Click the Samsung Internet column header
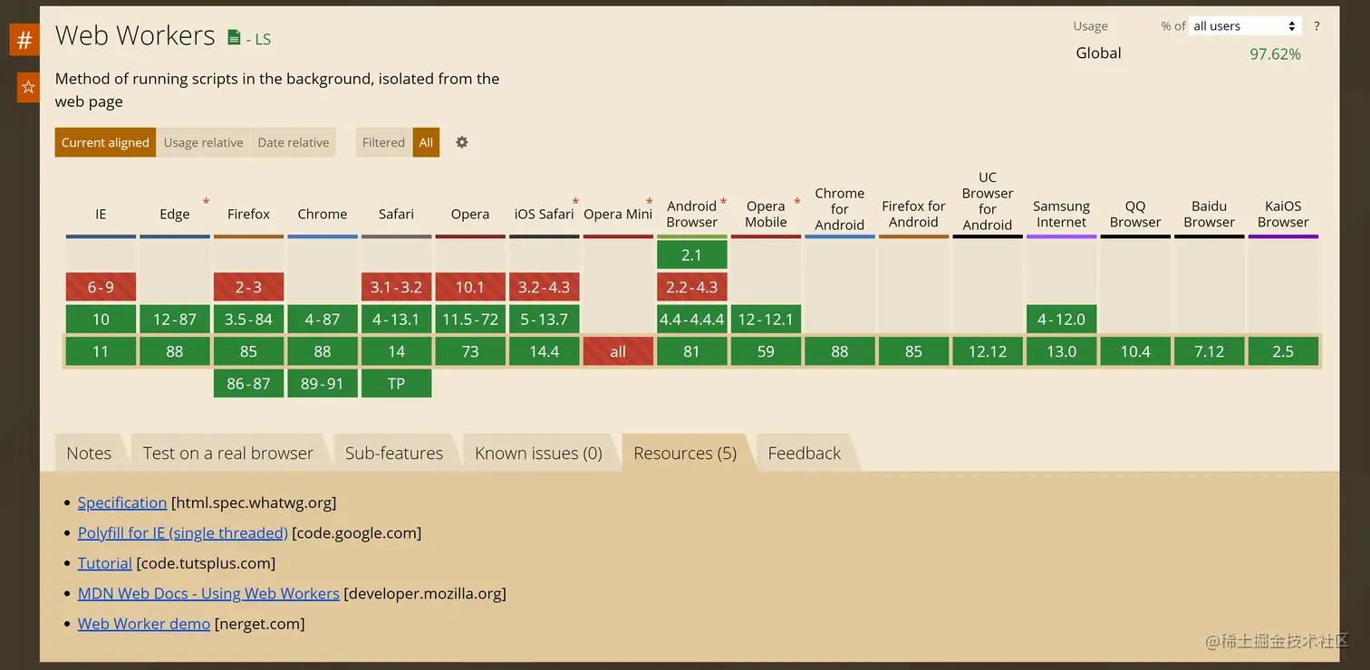Image resolution: width=1370 pixels, height=670 pixels. click(1061, 215)
